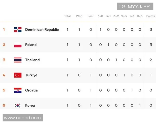Screen dimensions: 156x124
Task: Sort table by Won column header
Action: coord(79,16)
